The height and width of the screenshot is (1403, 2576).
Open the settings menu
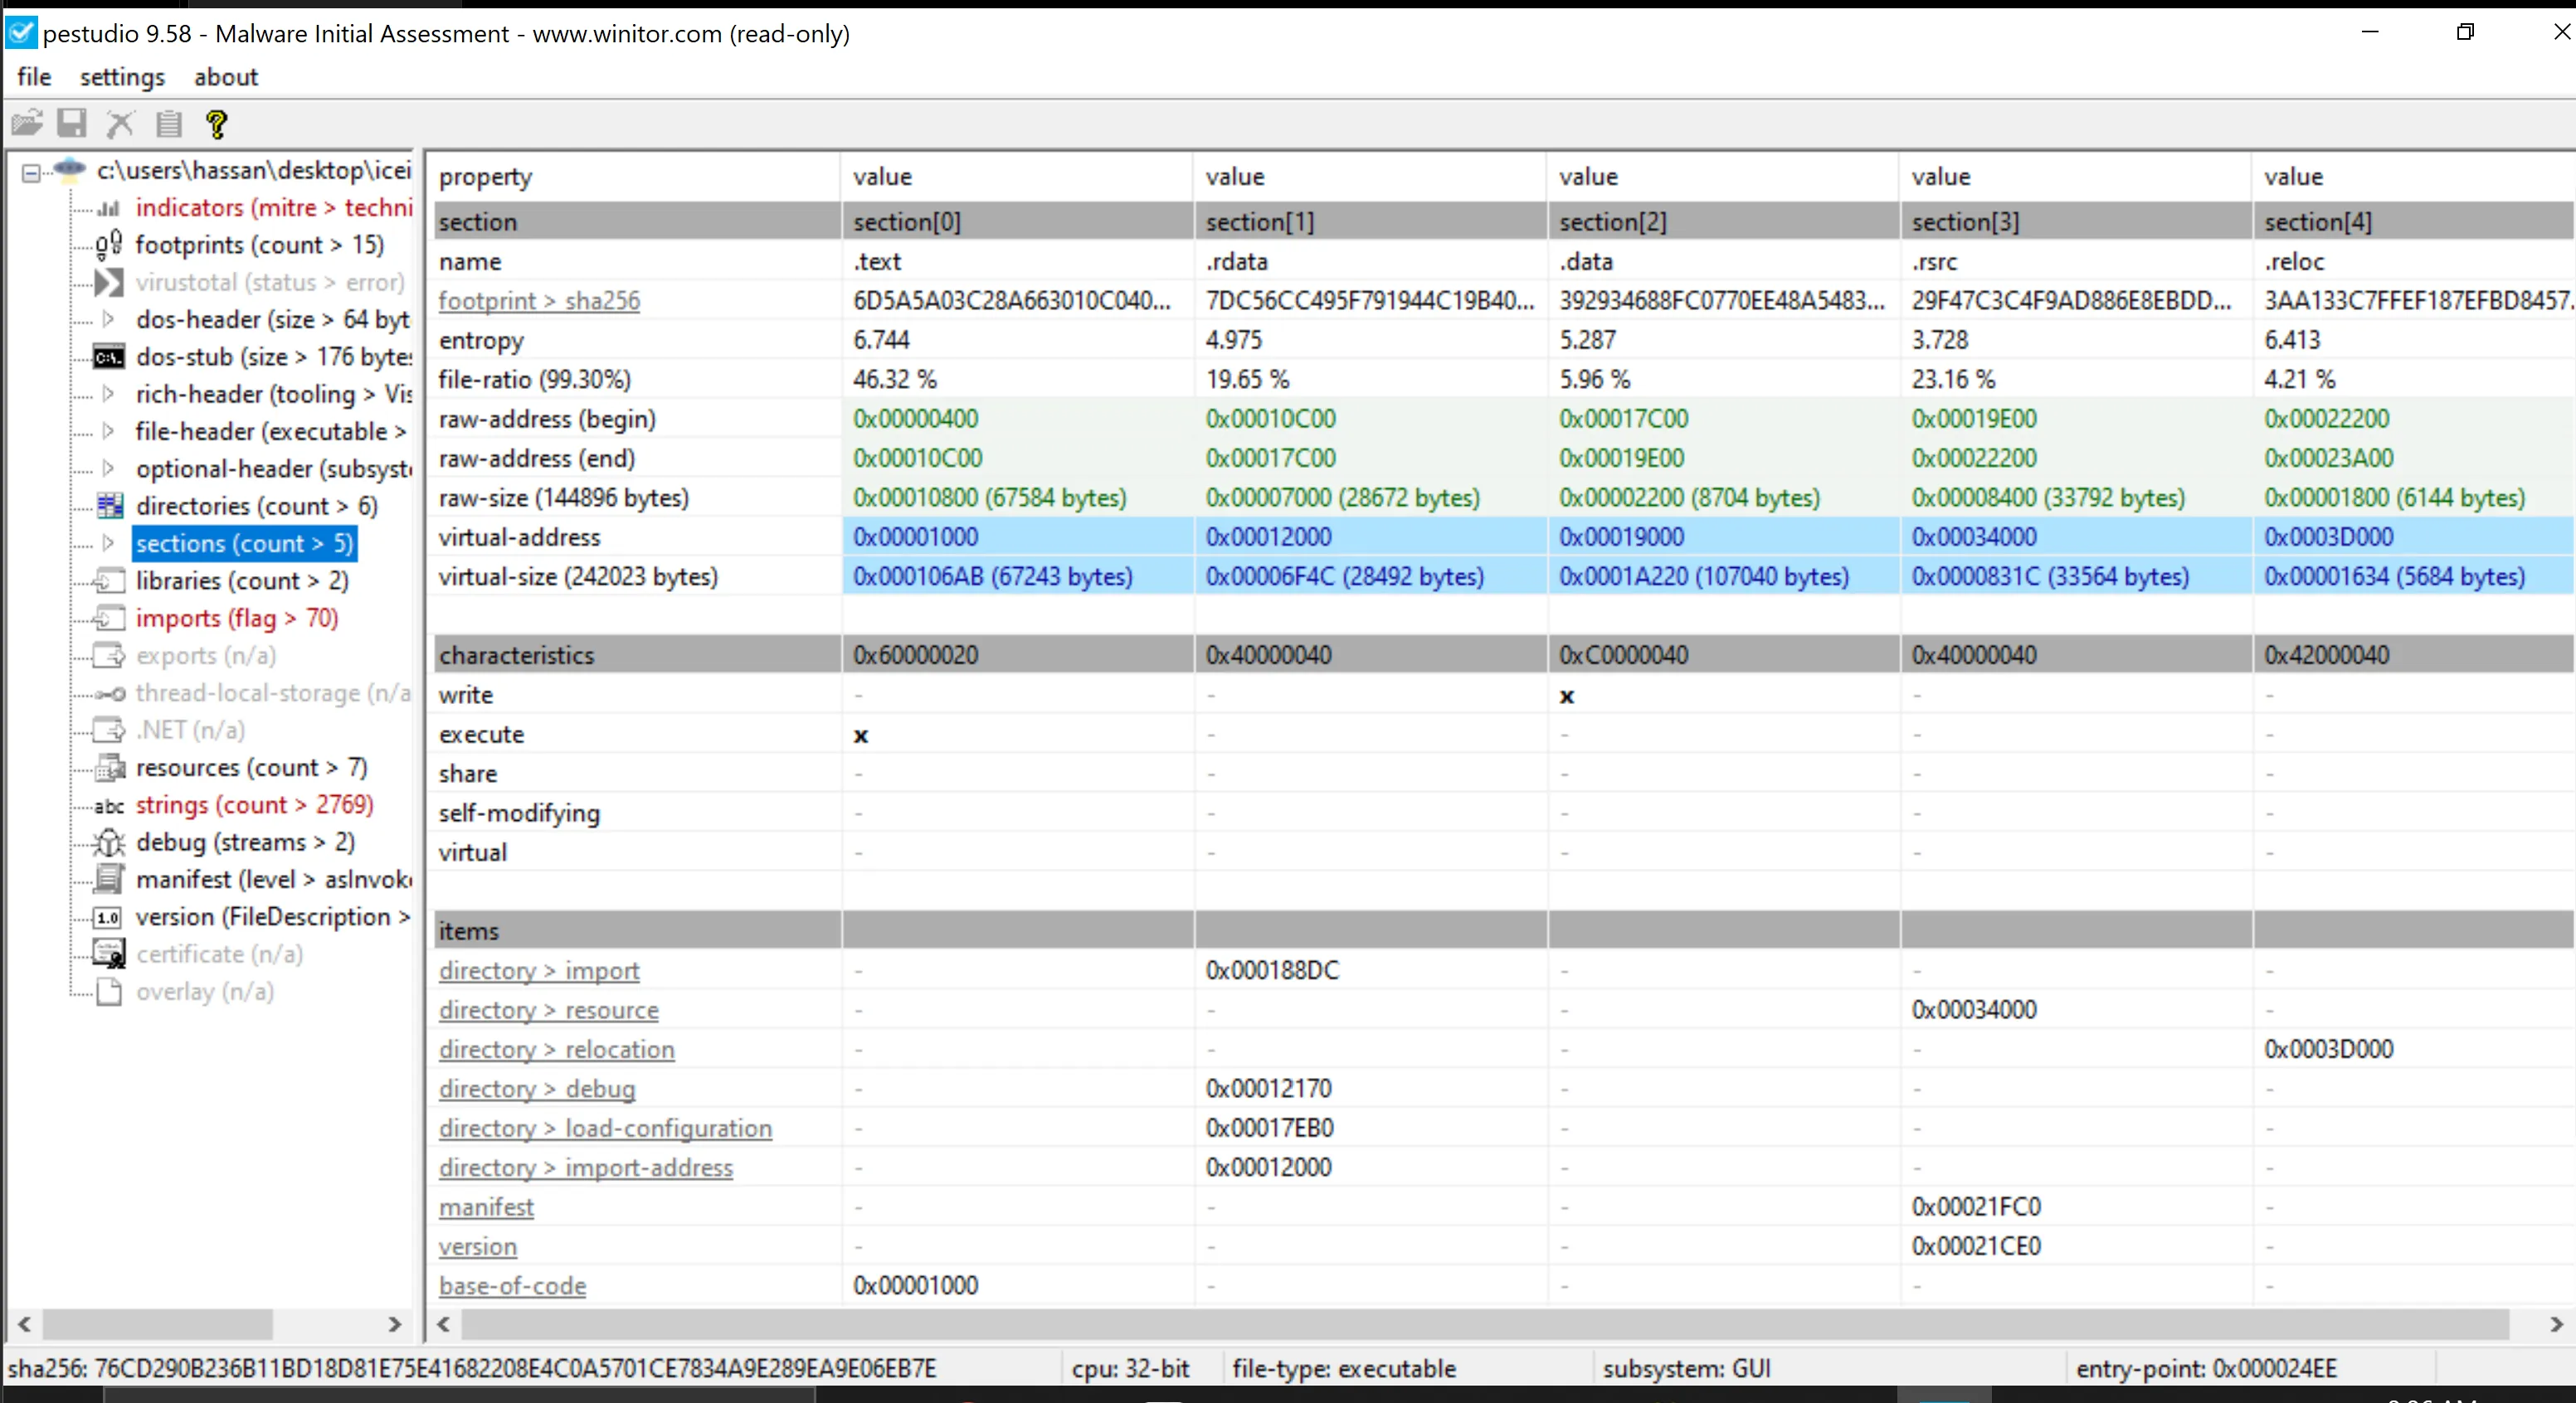[x=122, y=77]
